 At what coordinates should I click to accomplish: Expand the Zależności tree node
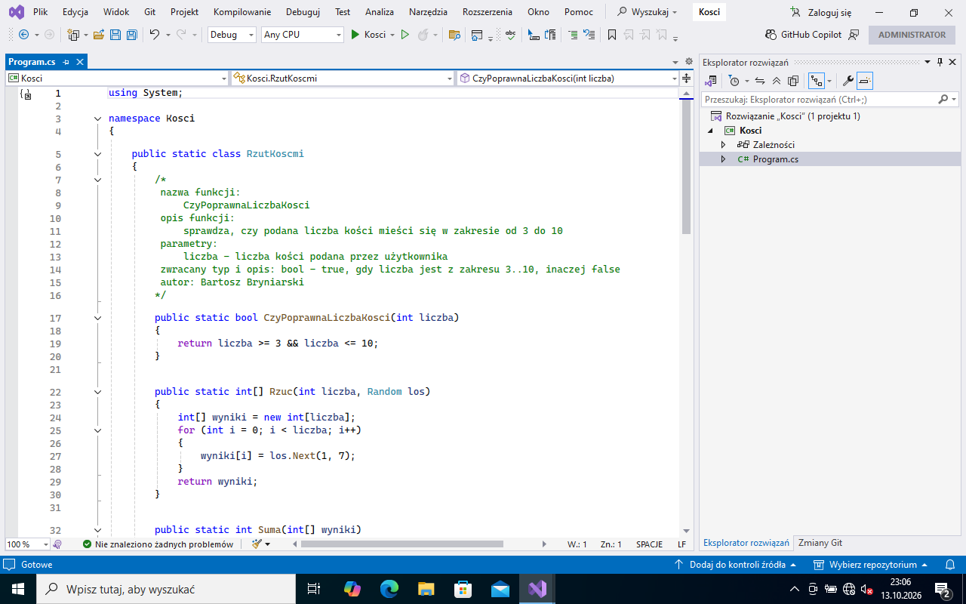click(723, 145)
